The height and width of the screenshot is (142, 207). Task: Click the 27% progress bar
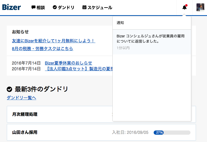tap(172, 133)
